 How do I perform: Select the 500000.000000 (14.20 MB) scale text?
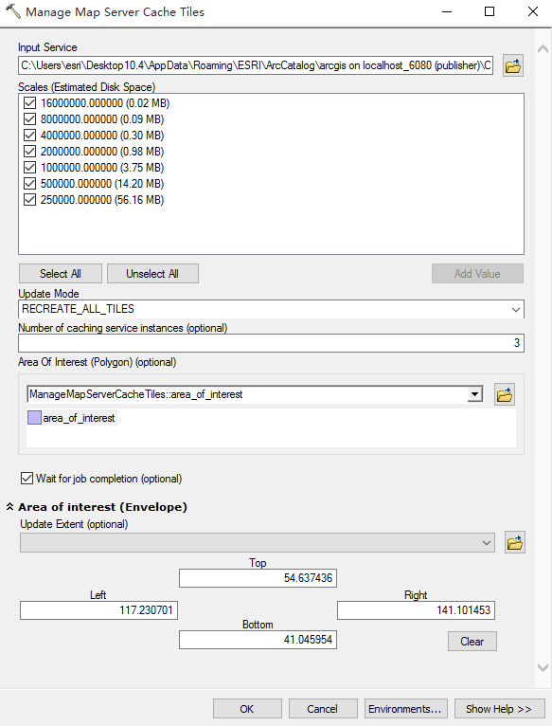click(x=102, y=183)
